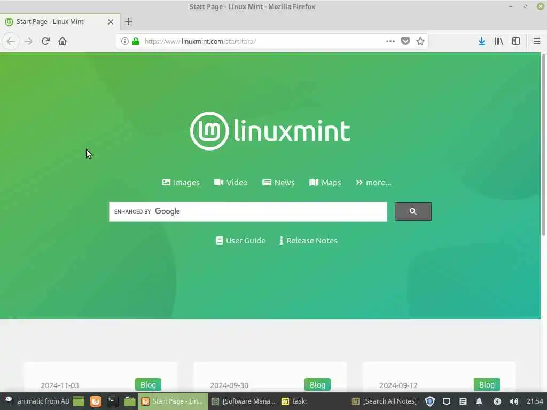547x410 pixels.
Task: Open the Library bookmarks and history menu
Action: 499,41
